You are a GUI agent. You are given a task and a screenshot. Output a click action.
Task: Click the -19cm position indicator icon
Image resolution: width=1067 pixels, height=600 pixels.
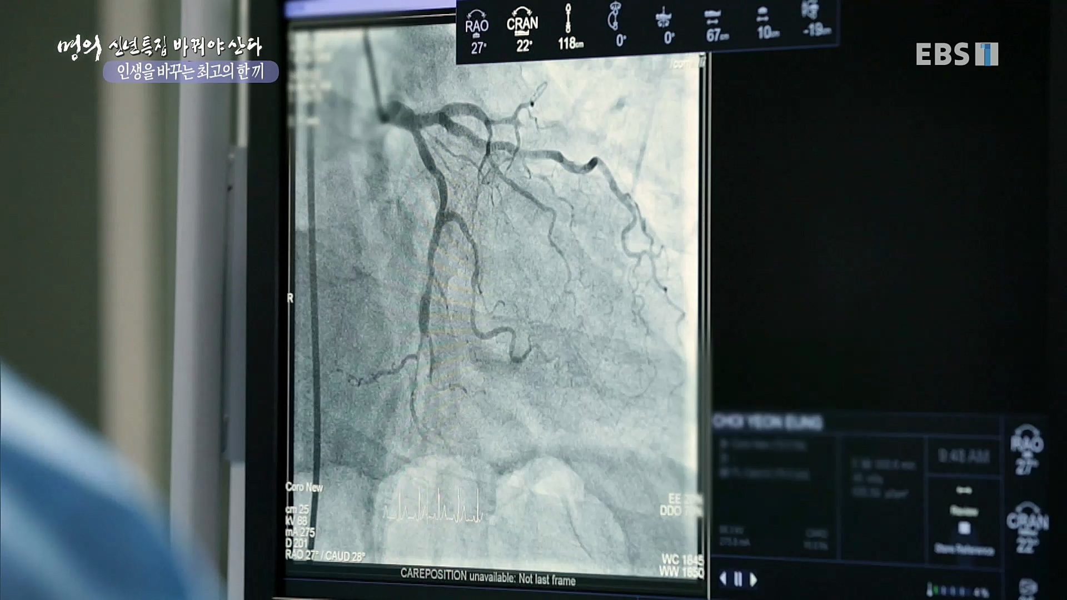(814, 19)
